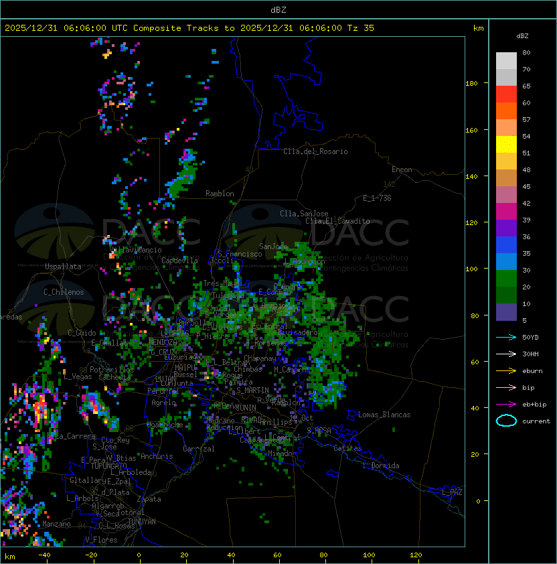557x564 pixels.
Task: Select the bright yellow 51-54 dBZ swatch
Action: coord(506,144)
